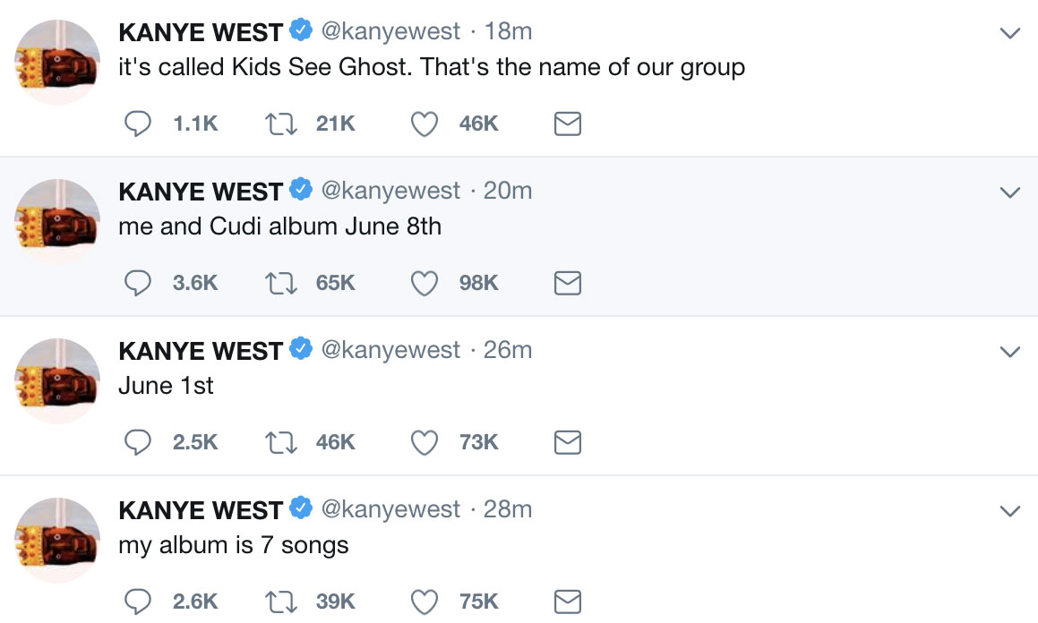Open @kanyewest handle on the 7 songs tweet
Screen dimensions: 1038x623
(390, 510)
